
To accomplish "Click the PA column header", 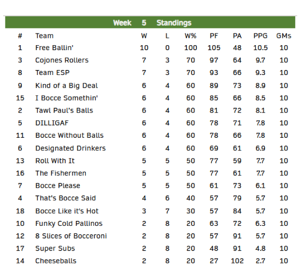I will pyautogui.click(x=237, y=36).
